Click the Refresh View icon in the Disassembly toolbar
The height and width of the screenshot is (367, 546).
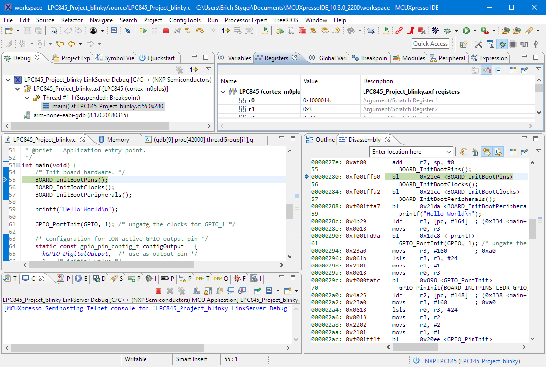tap(463, 152)
